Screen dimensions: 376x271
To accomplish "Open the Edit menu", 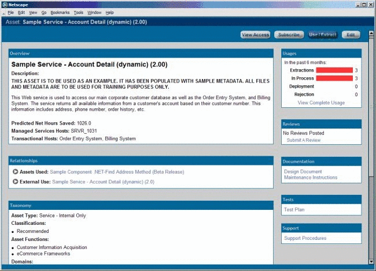I will coord(21,13).
